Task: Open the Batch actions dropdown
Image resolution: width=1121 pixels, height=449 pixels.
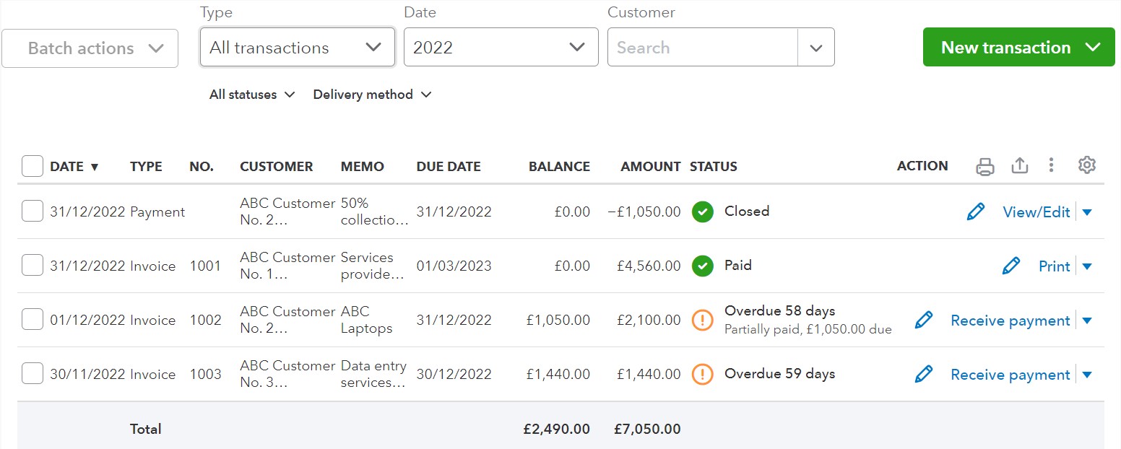Action: point(90,48)
